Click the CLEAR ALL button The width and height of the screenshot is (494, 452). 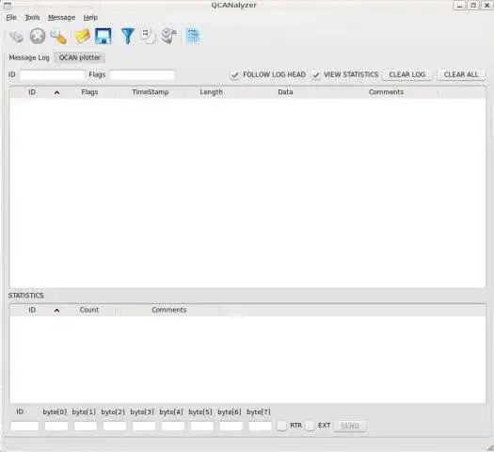[461, 74]
